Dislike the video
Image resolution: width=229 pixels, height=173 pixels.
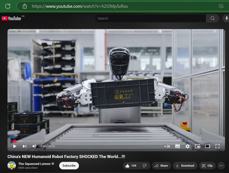(x=144, y=166)
